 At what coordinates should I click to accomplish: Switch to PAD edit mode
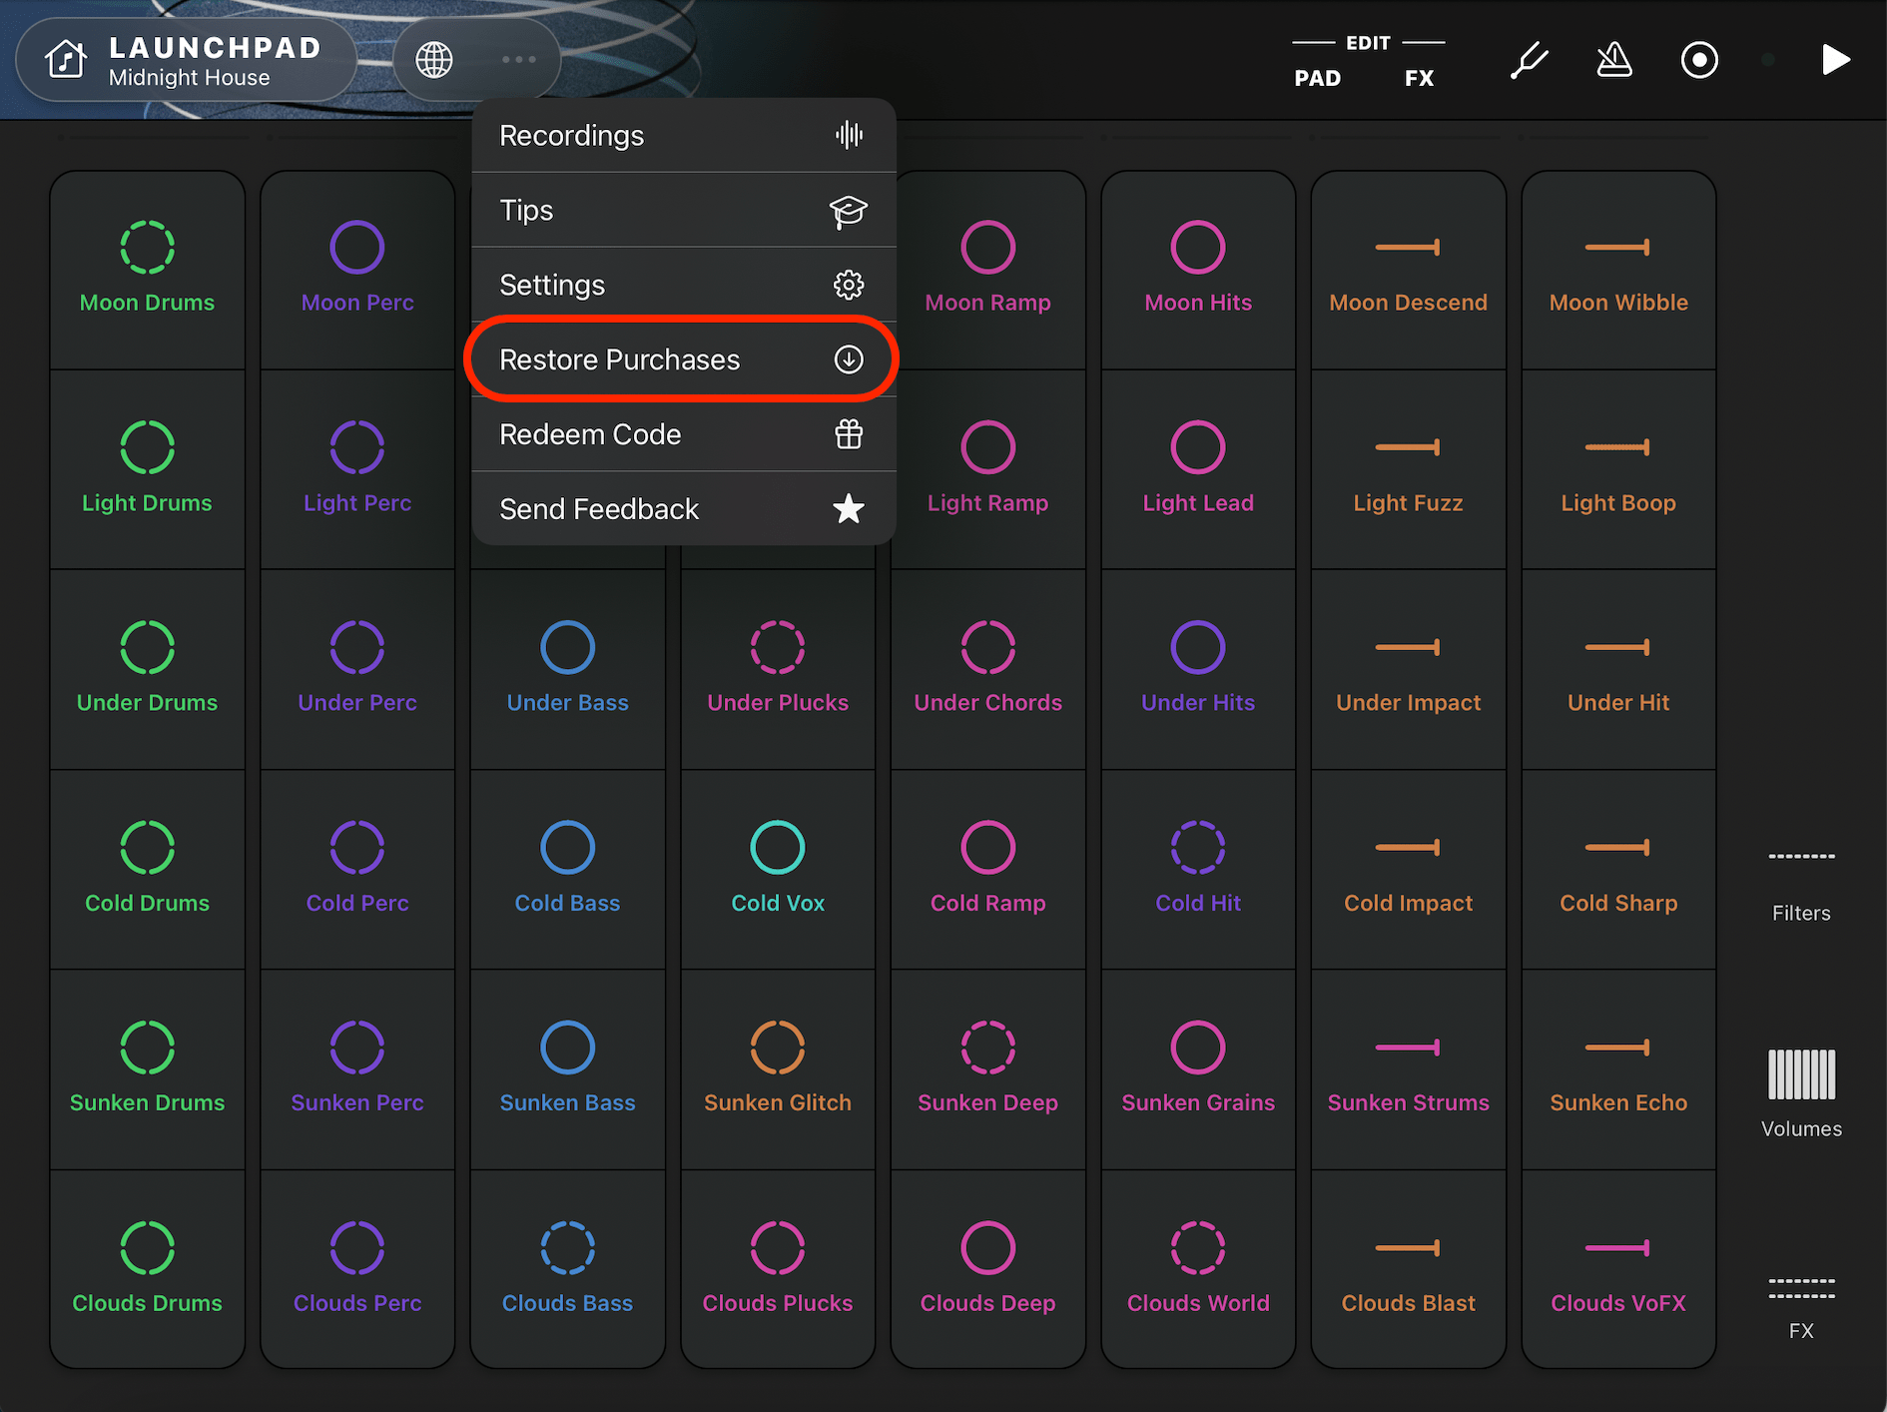(x=1318, y=78)
